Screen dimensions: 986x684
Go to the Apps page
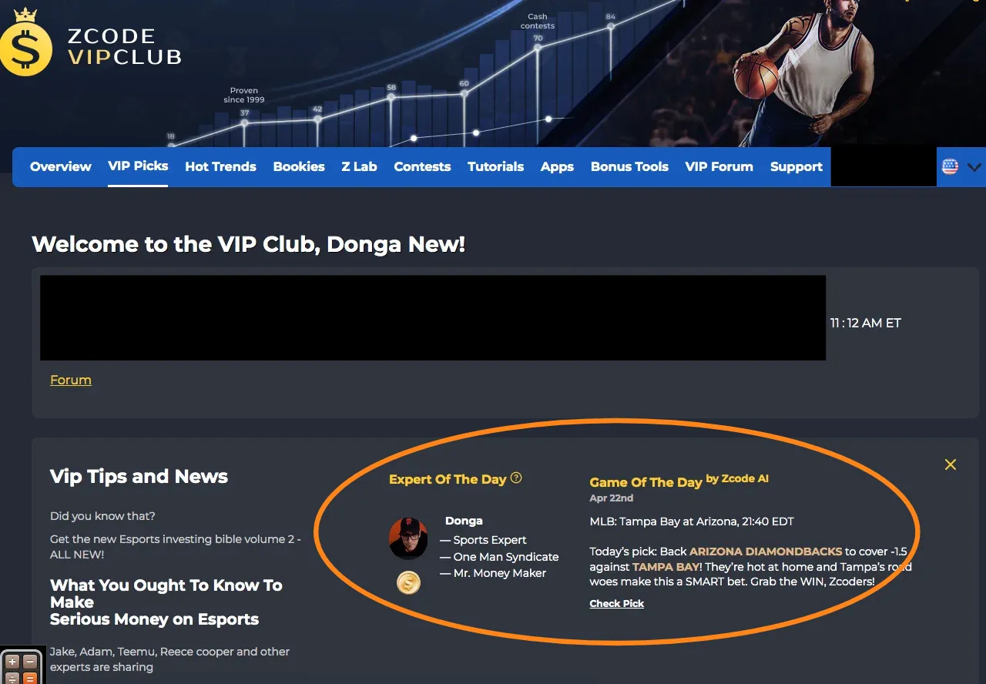click(557, 166)
